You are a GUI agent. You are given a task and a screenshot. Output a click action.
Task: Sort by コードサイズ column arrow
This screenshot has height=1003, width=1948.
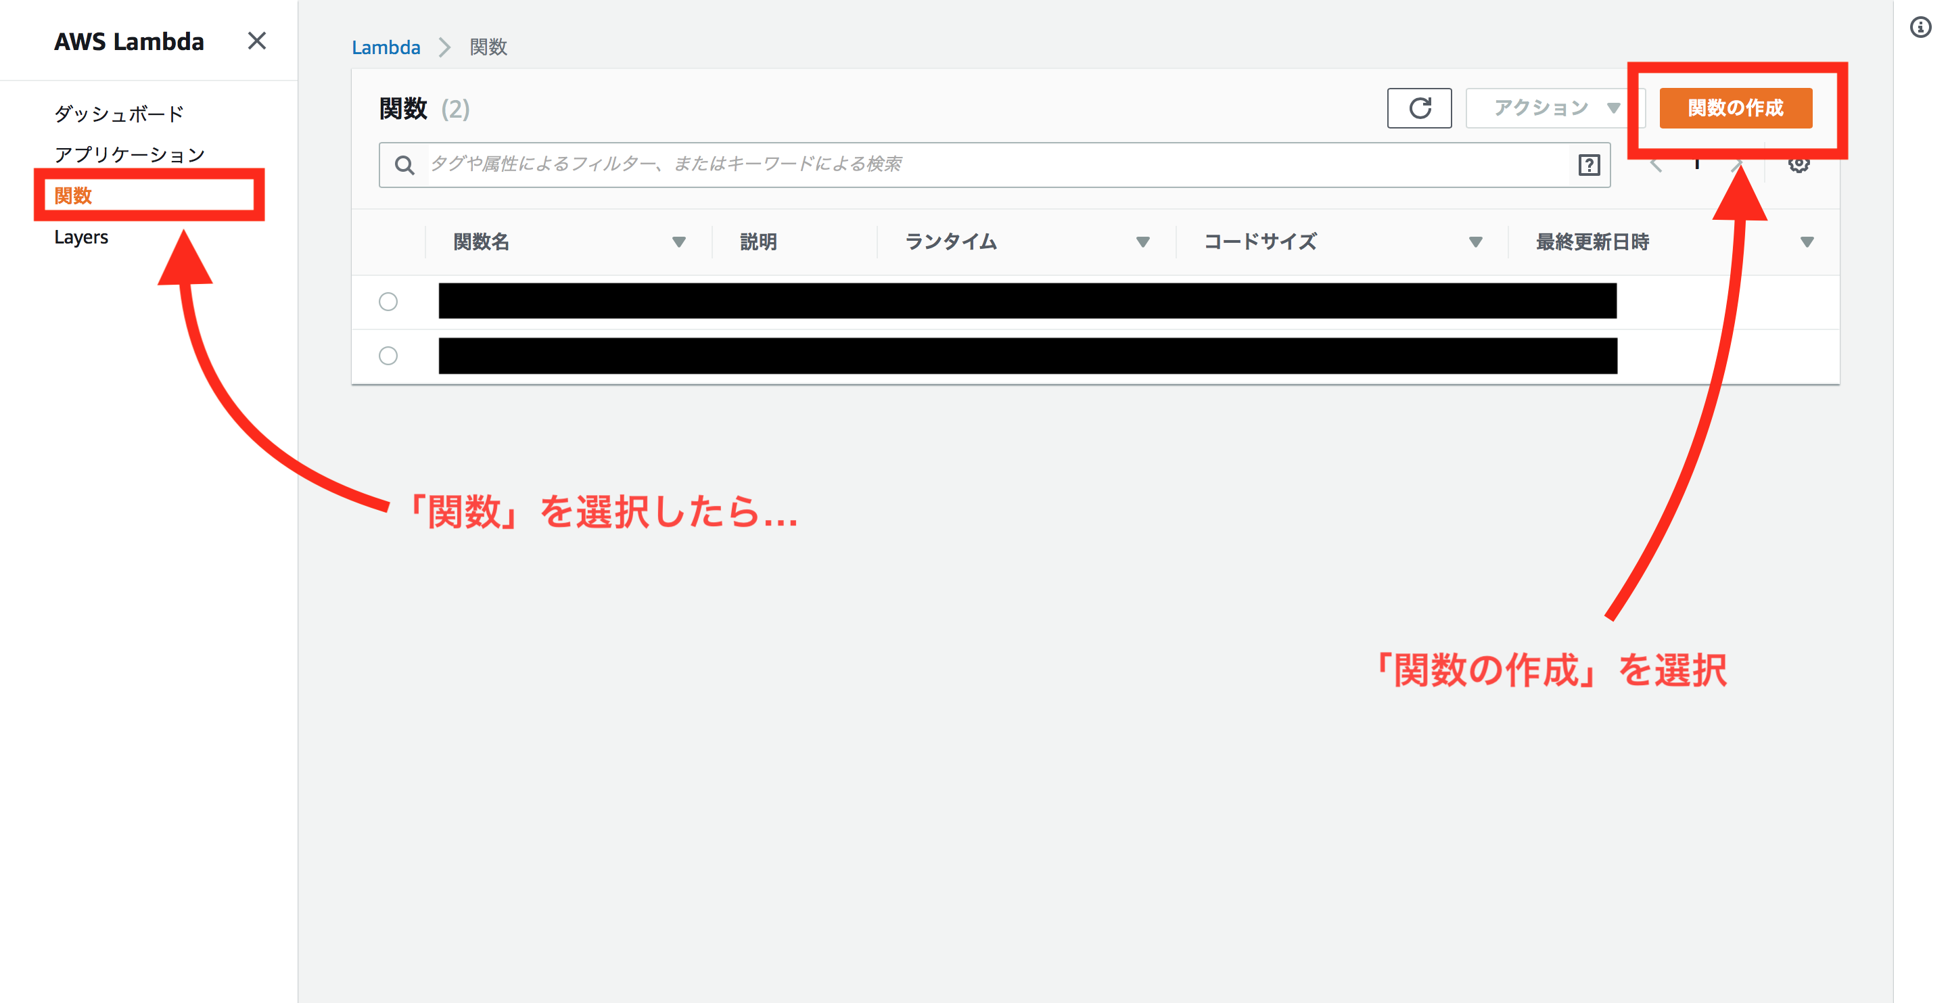click(x=1475, y=242)
